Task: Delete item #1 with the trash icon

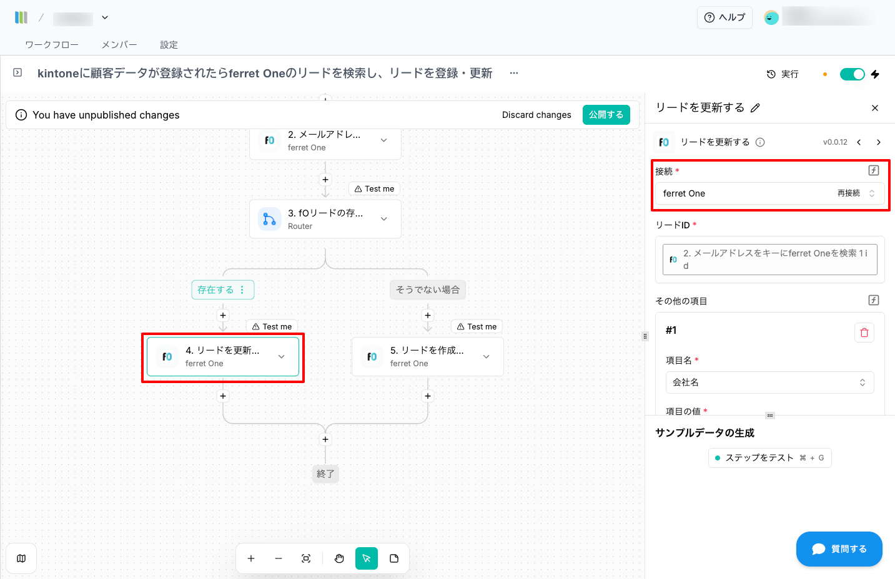Action: (x=864, y=333)
